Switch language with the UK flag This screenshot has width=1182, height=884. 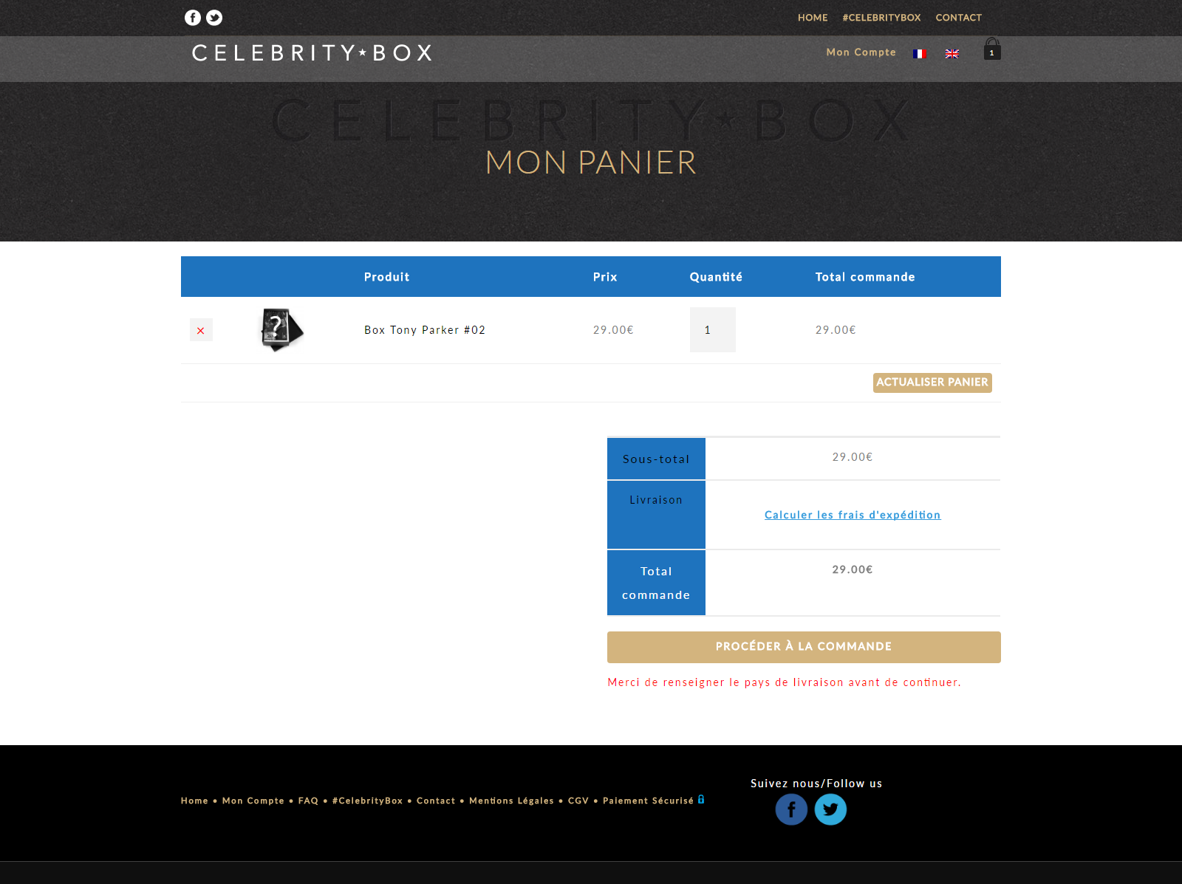[952, 54]
